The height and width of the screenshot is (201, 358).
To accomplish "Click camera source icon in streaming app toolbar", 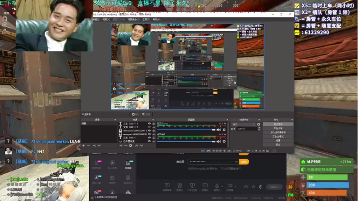I will tap(180, 185).
